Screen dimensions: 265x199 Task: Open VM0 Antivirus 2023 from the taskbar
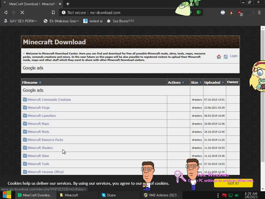161,195
